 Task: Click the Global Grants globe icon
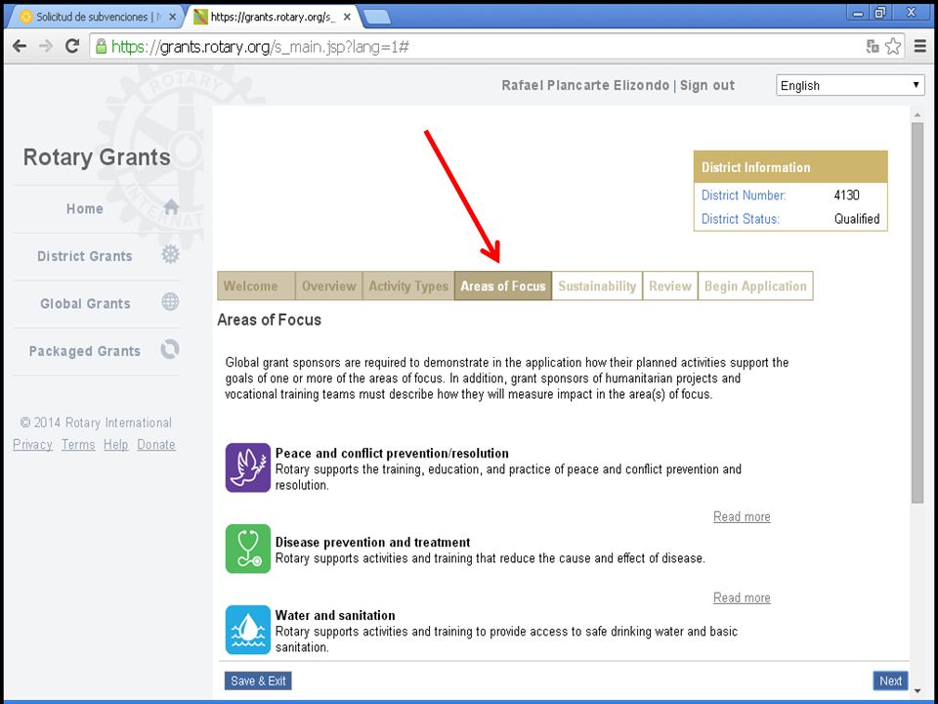[170, 302]
